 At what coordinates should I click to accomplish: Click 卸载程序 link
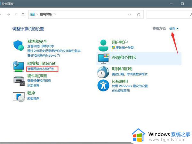[x=33, y=99]
